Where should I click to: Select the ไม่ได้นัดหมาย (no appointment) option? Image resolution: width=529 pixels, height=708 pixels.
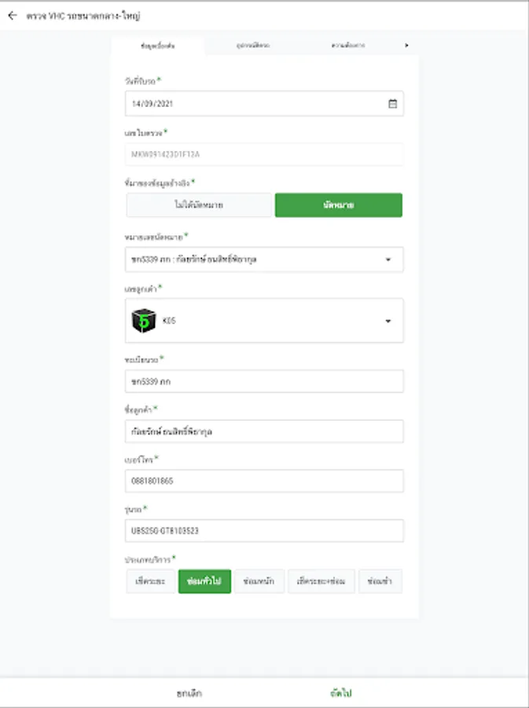click(x=199, y=205)
